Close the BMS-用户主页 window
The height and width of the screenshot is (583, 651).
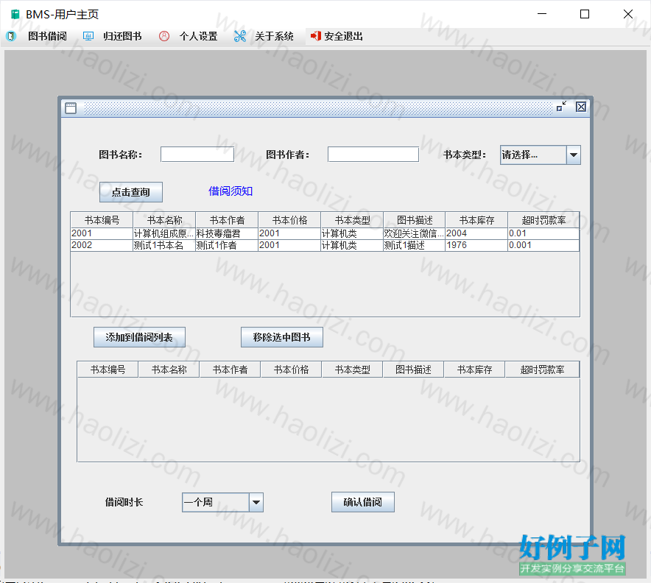coord(627,14)
